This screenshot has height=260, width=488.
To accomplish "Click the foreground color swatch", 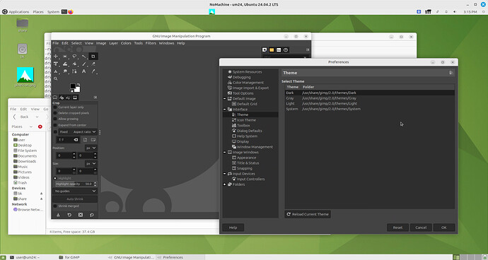I will pyautogui.click(x=73, y=86).
